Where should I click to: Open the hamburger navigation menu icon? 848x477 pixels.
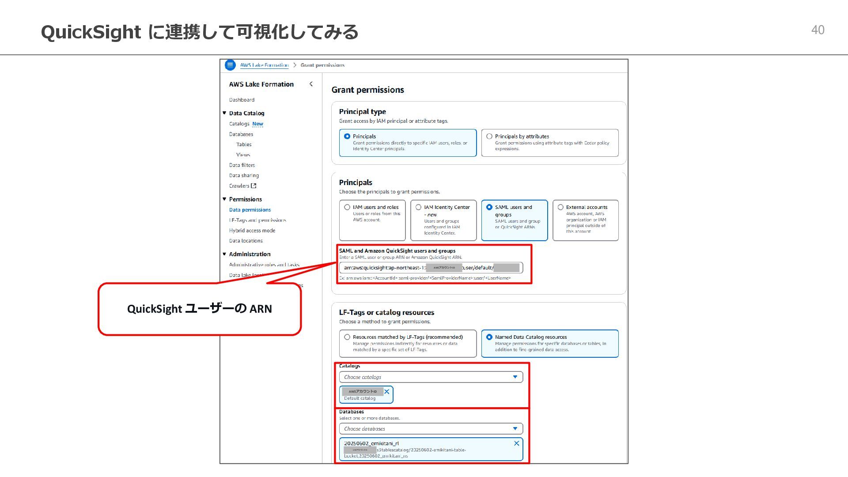[230, 65]
